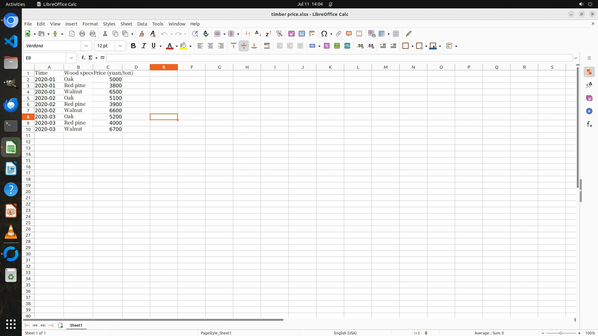Click the formula input line
Screen dimensions: 598x336
pyautogui.click(x=339, y=58)
